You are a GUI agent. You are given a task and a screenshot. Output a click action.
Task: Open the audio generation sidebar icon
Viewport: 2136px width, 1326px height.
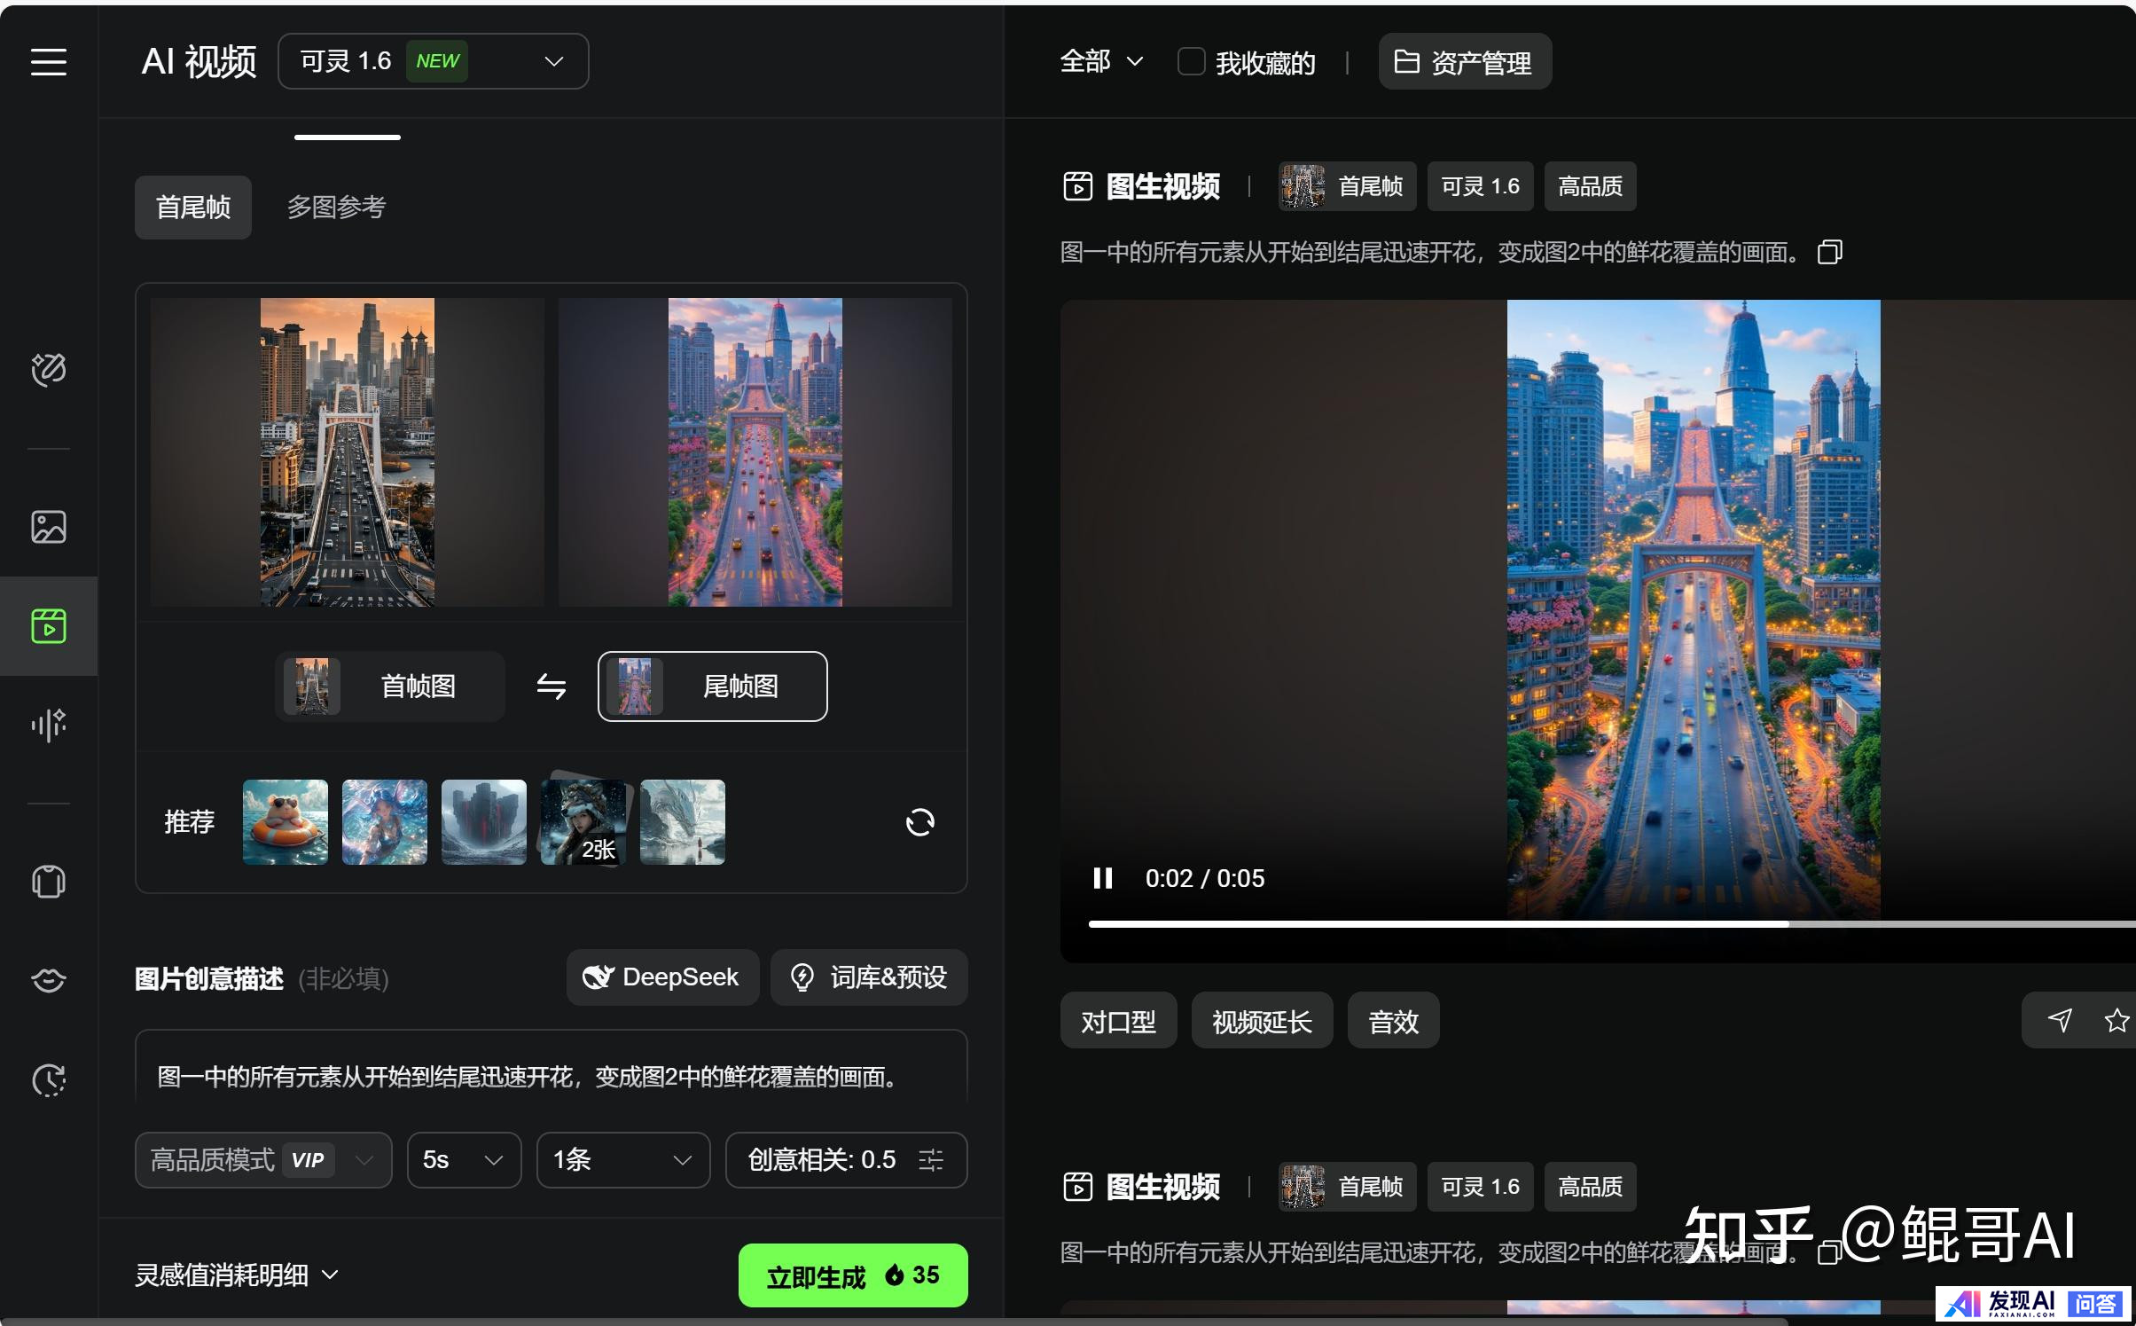[48, 725]
